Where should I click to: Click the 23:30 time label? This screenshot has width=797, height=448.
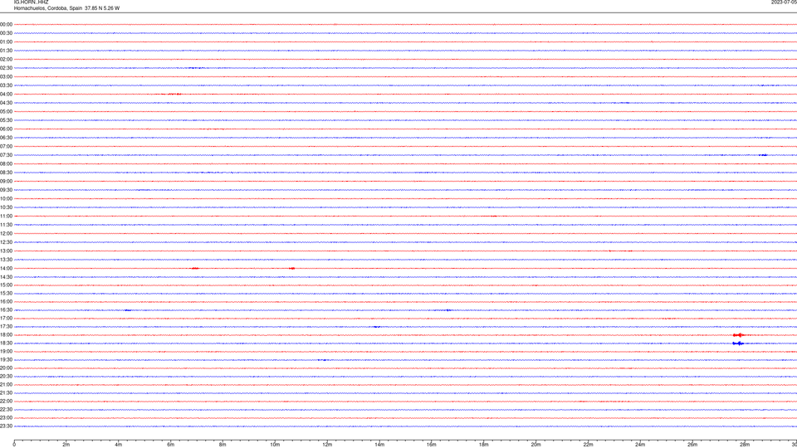(6, 426)
